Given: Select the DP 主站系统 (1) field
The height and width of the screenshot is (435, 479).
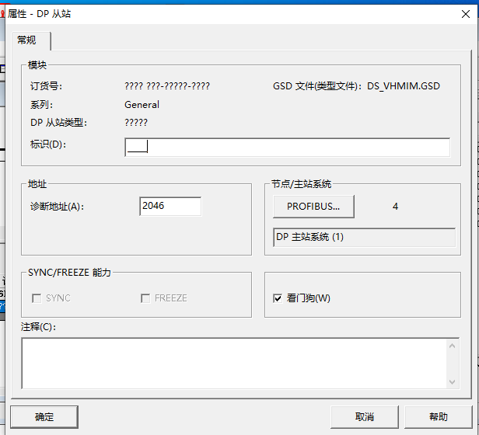Looking at the screenshot, I should 364,238.
